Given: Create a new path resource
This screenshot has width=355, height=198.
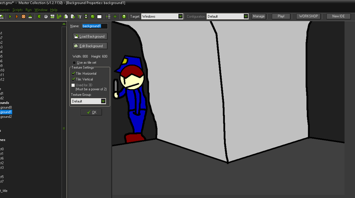Looking at the screenshot, I should (59, 16).
